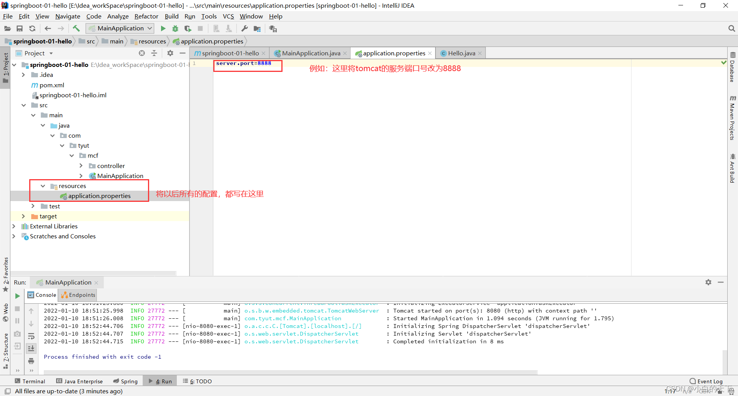Click the camera dump threads icon
The height and width of the screenshot is (396, 738).
(17, 334)
